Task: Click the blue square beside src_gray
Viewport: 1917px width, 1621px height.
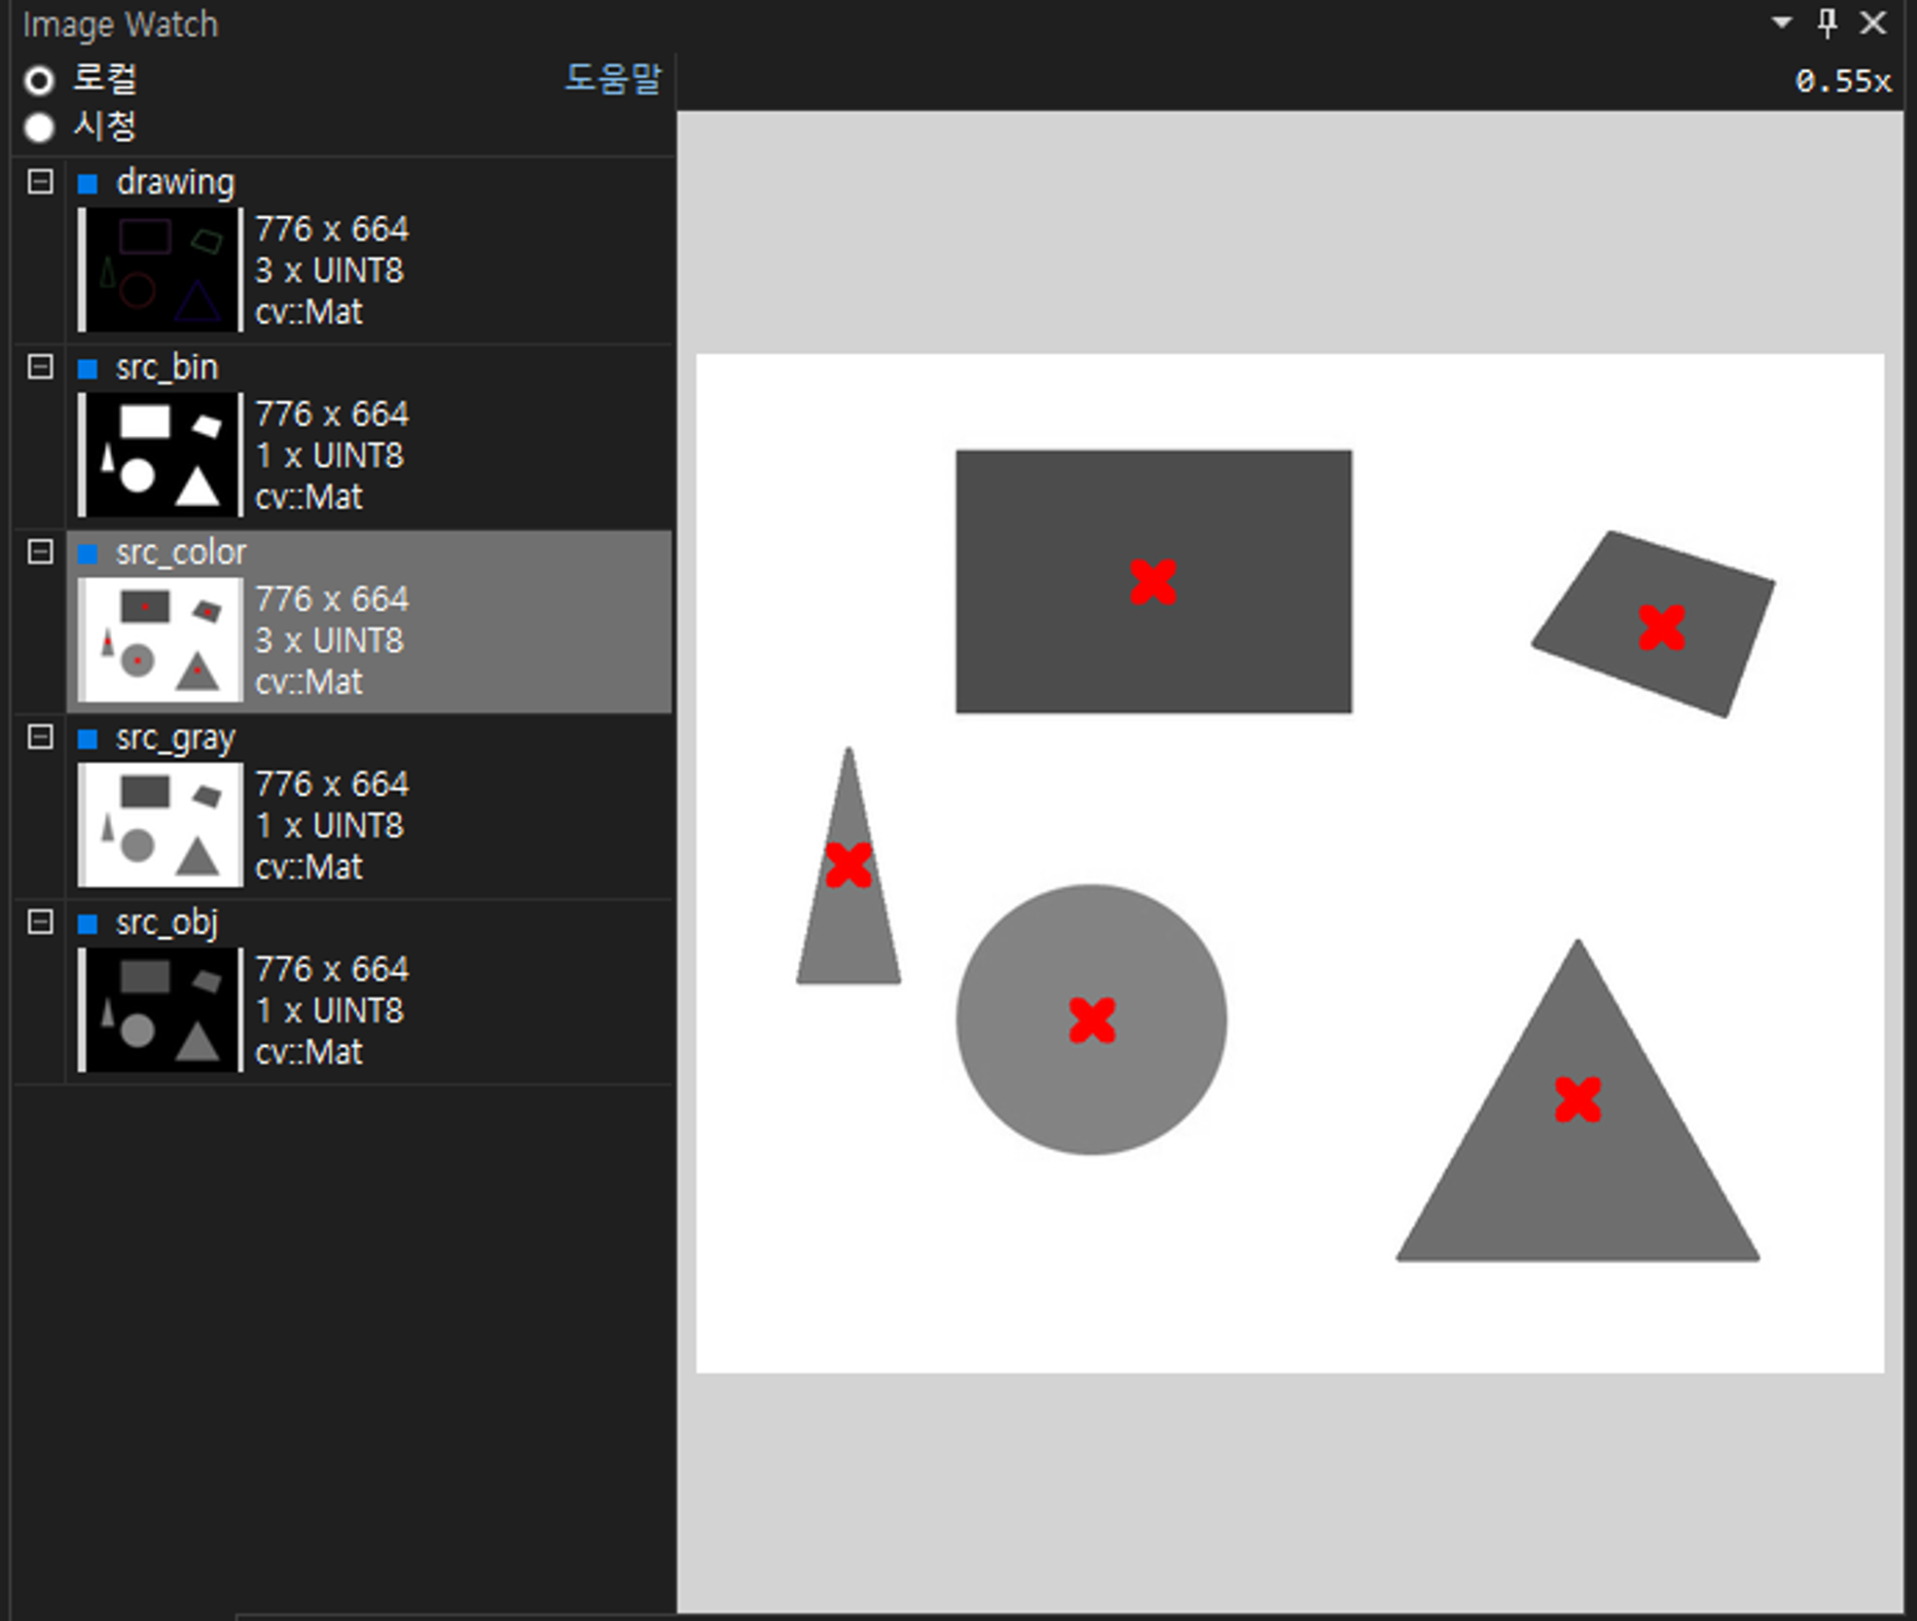Action: [88, 738]
